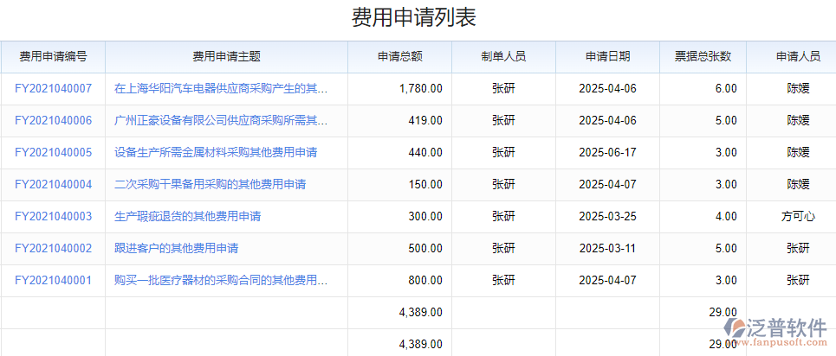Click the FY2021040005 request number link
836x356 pixels.
click(x=53, y=152)
